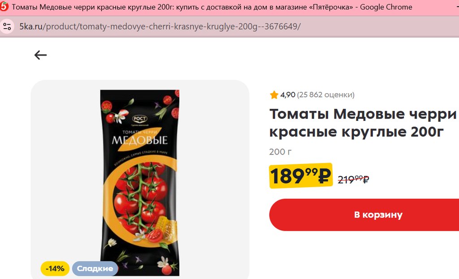Minimize the Chrome window
Viewport: 459px width, 279px height.
coord(456,7)
